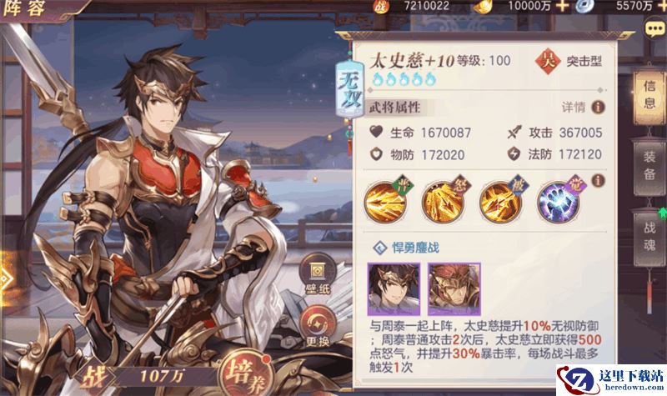Tap the 无双 rank badge
Viewport: 667px width, 396px height.
[349, 89]
